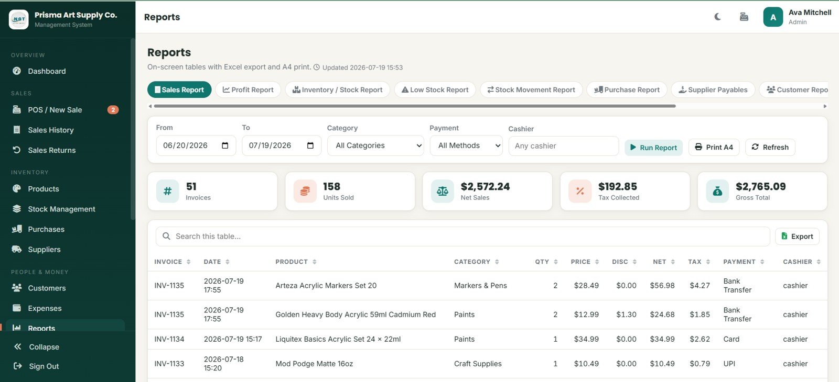Sort table by Tax column
The height and width of the screenshot is (382, 839).
(700, 262)
